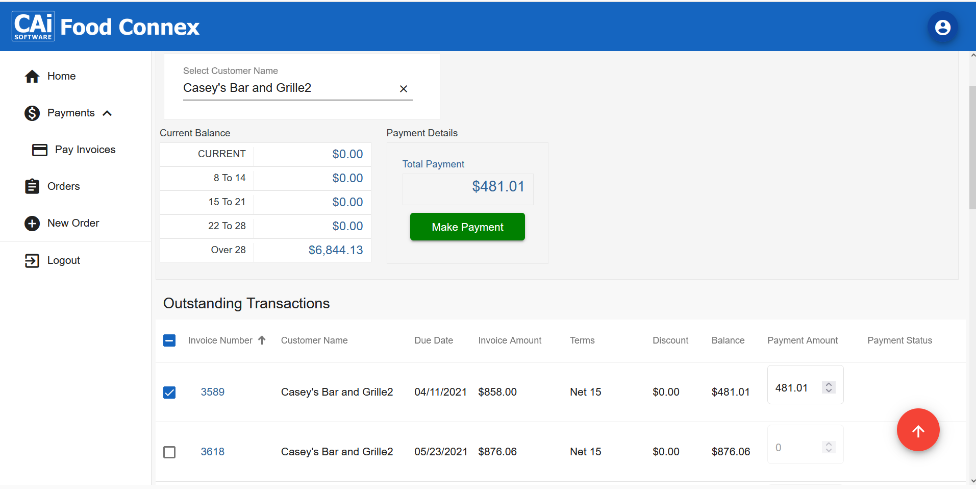Sort by Invoice Number column arrow
This screenshot has width=976, height=489.
coord(262,340)
